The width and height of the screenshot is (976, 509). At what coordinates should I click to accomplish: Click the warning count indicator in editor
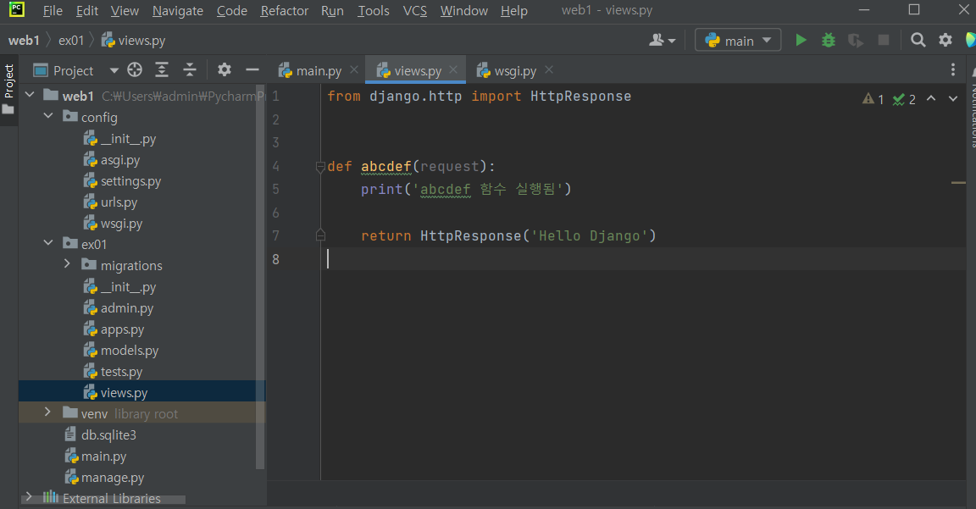coord(873,99)
